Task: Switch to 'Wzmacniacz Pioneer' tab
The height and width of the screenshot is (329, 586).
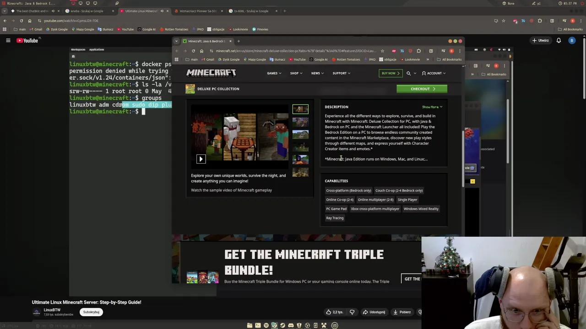Action: click(198, 11)
